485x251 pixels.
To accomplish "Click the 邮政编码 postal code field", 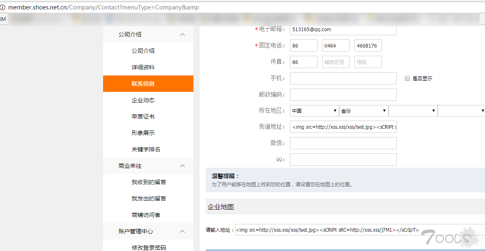I will (343, 95).
